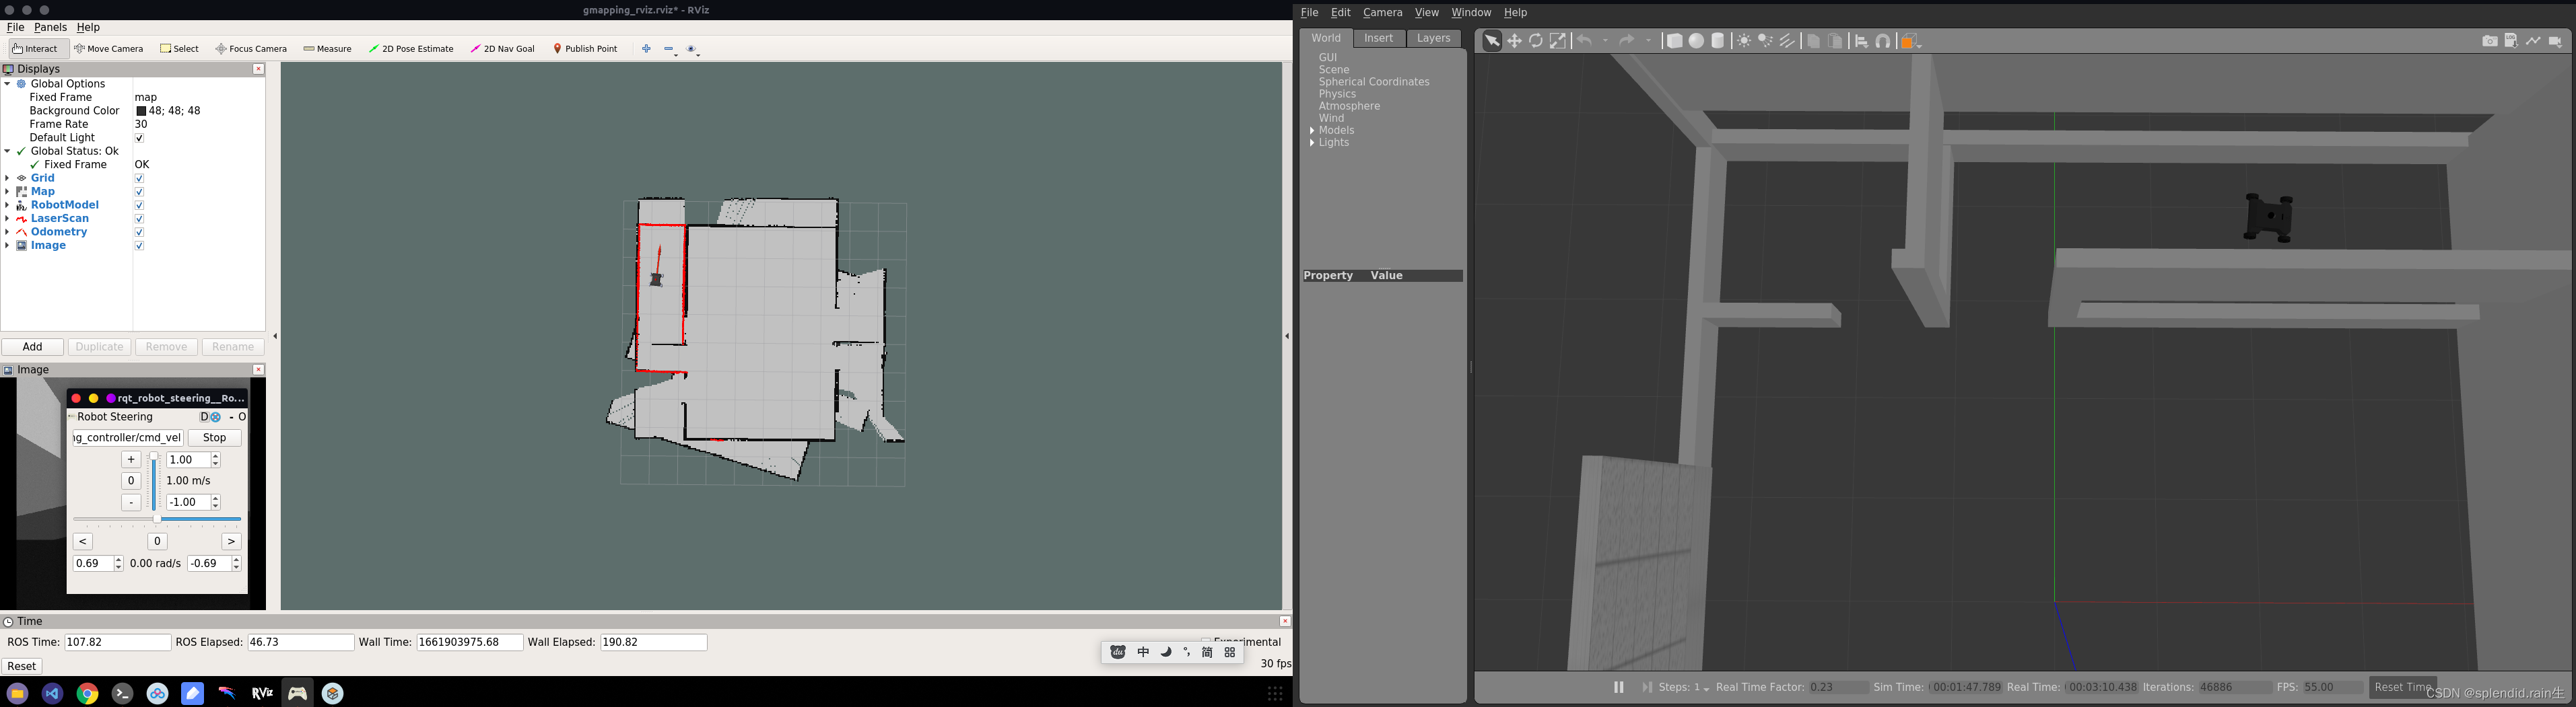The image size is (2576, 707).
Task: Click the Gazebo undo arrow
Action: tap(1585, 41)
